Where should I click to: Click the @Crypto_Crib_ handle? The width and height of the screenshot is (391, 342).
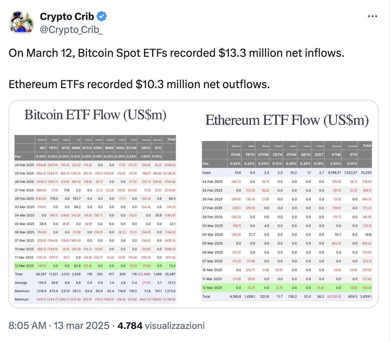(x=71, y=29)
